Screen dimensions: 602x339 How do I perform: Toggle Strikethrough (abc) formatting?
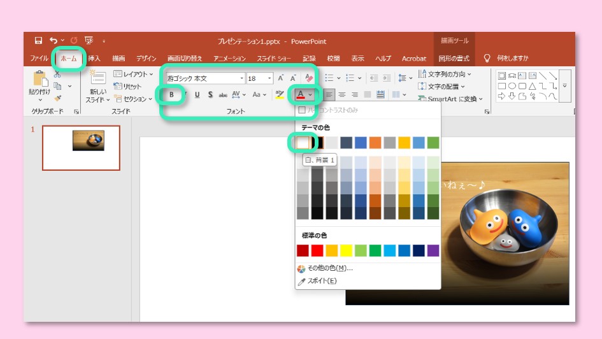pyautogui.click(x=223, y=95)
